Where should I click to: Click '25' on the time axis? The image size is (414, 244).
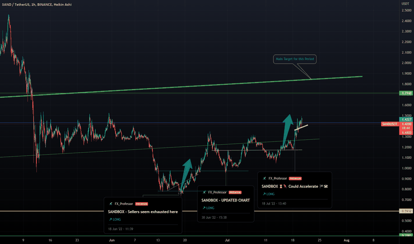pyautogui.click(x=319, y=240)
